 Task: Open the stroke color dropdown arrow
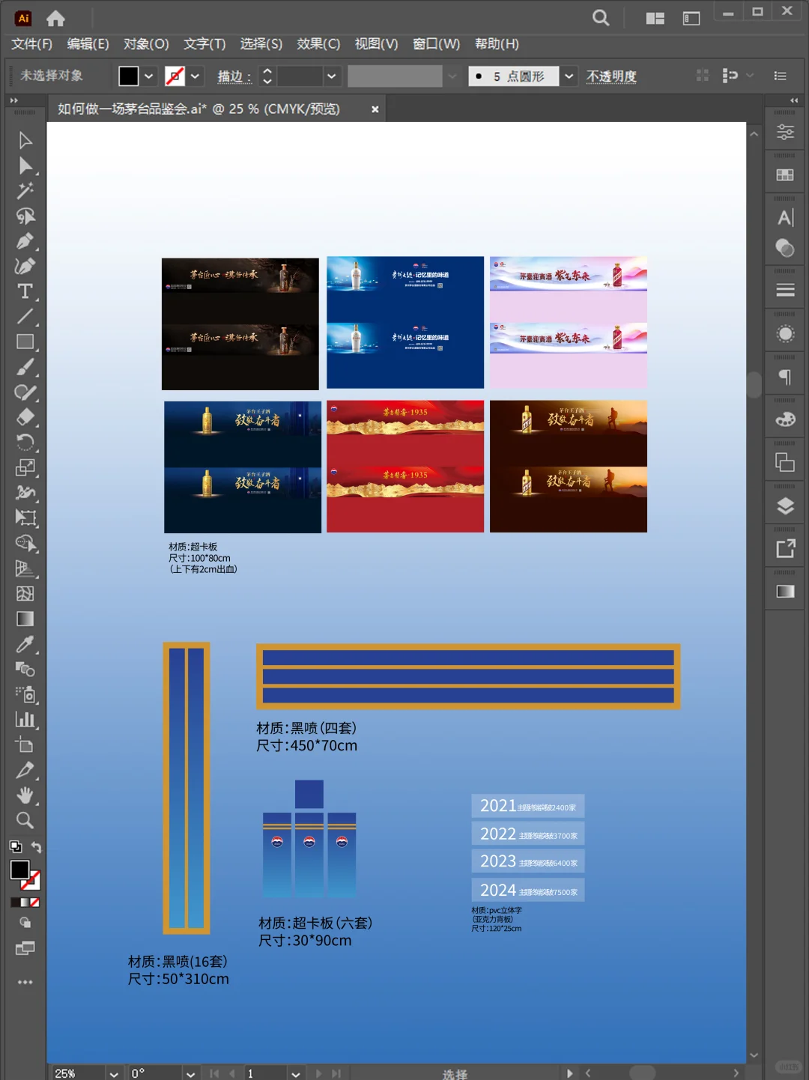pyautogui.click(x=195, y=76)
